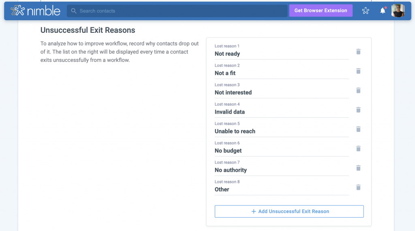Go to Nimble home via logo
This screenshot has width=415, height=231.
click(x=36, y=11)
